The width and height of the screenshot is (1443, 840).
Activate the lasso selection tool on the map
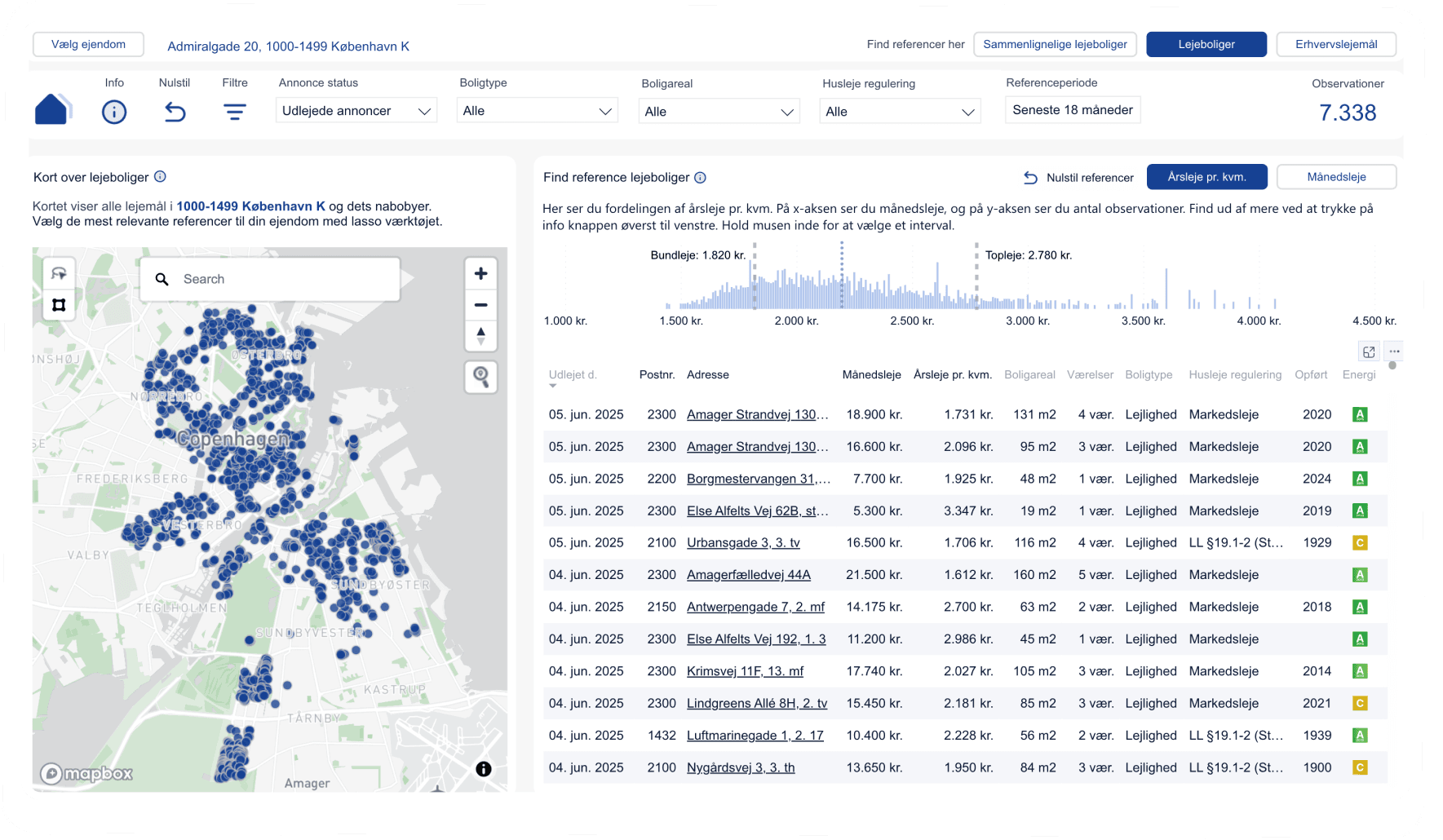point(60,272)
